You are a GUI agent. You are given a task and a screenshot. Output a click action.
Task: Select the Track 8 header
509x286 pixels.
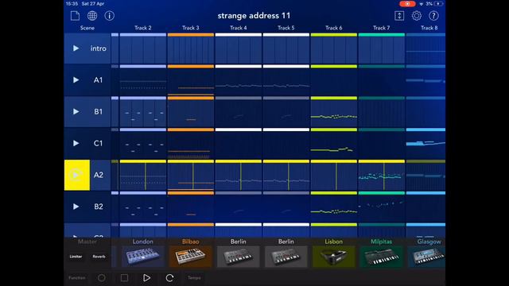point(429,28)
